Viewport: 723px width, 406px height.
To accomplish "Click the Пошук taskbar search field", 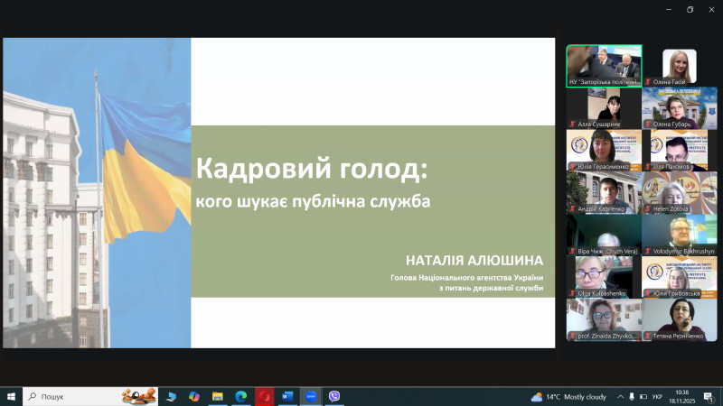I will coord(72,396).
